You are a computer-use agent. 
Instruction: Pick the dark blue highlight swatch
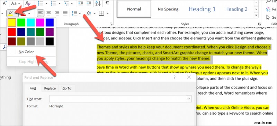(x=21, y=32)
